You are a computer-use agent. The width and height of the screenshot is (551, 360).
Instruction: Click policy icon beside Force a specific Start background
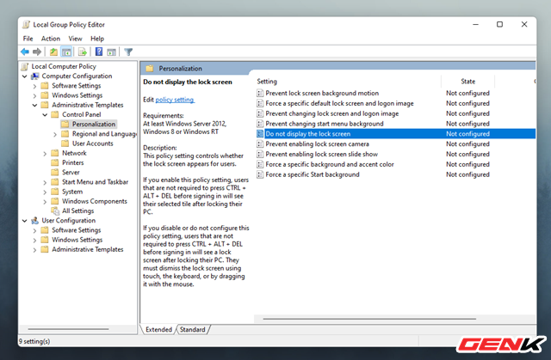pos(260,174)
